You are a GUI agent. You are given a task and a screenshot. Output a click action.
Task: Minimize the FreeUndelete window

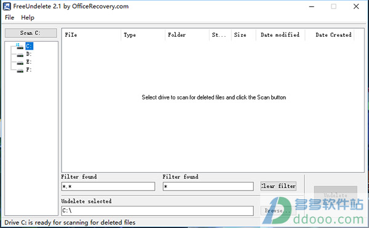pyautogui.click(x=312, y=7)
